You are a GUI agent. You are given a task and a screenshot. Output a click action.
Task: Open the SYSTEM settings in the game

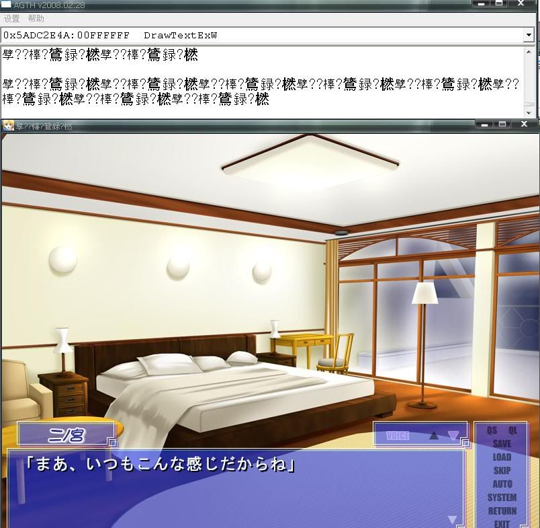(x=502, y=498)
